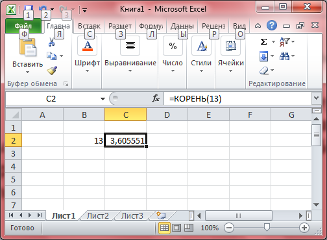Switch to the Рецензирование tab
The image size is (327, 240).
pos(213,26)
